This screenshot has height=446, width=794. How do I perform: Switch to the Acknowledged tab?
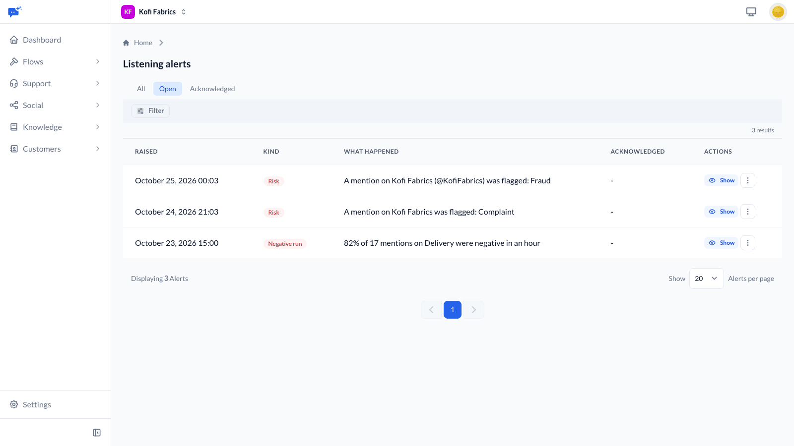coord(212,89)
